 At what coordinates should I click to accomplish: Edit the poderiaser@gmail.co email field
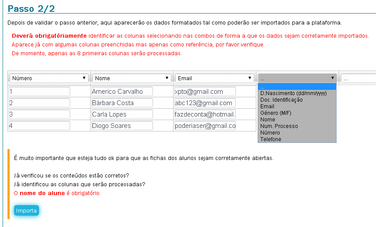coord(205,126)
